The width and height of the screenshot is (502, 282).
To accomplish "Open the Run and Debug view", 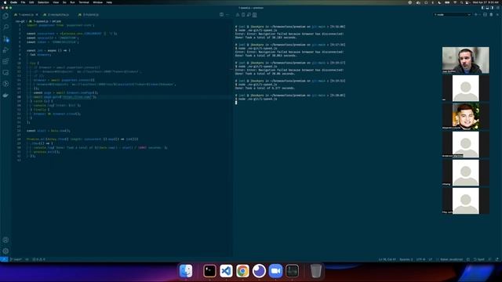I will pyautogui.click(x=5, y=50).
